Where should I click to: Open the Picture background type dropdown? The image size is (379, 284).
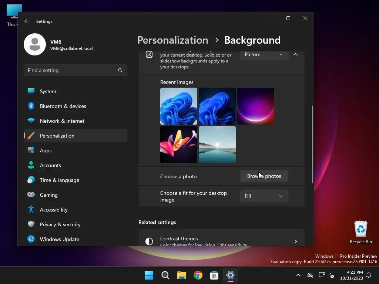pos(264,54)
